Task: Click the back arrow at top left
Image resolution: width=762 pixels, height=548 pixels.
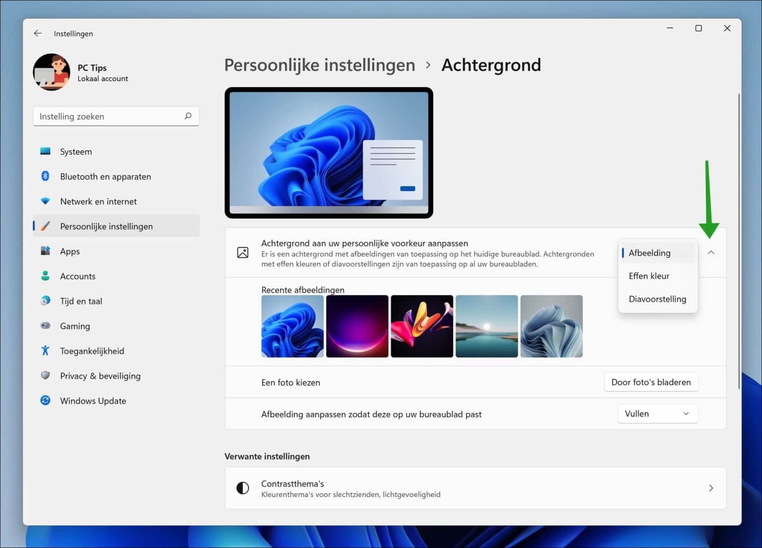Action: tap(38, 33)
